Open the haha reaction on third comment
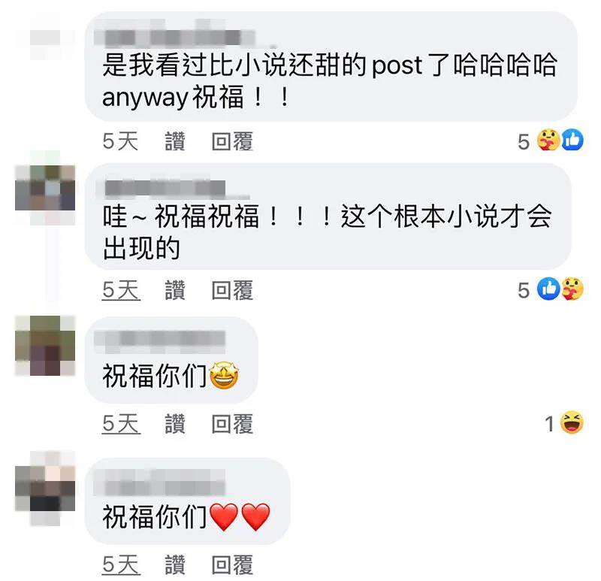The image size is (601, 581). click(x=572, y=423)
